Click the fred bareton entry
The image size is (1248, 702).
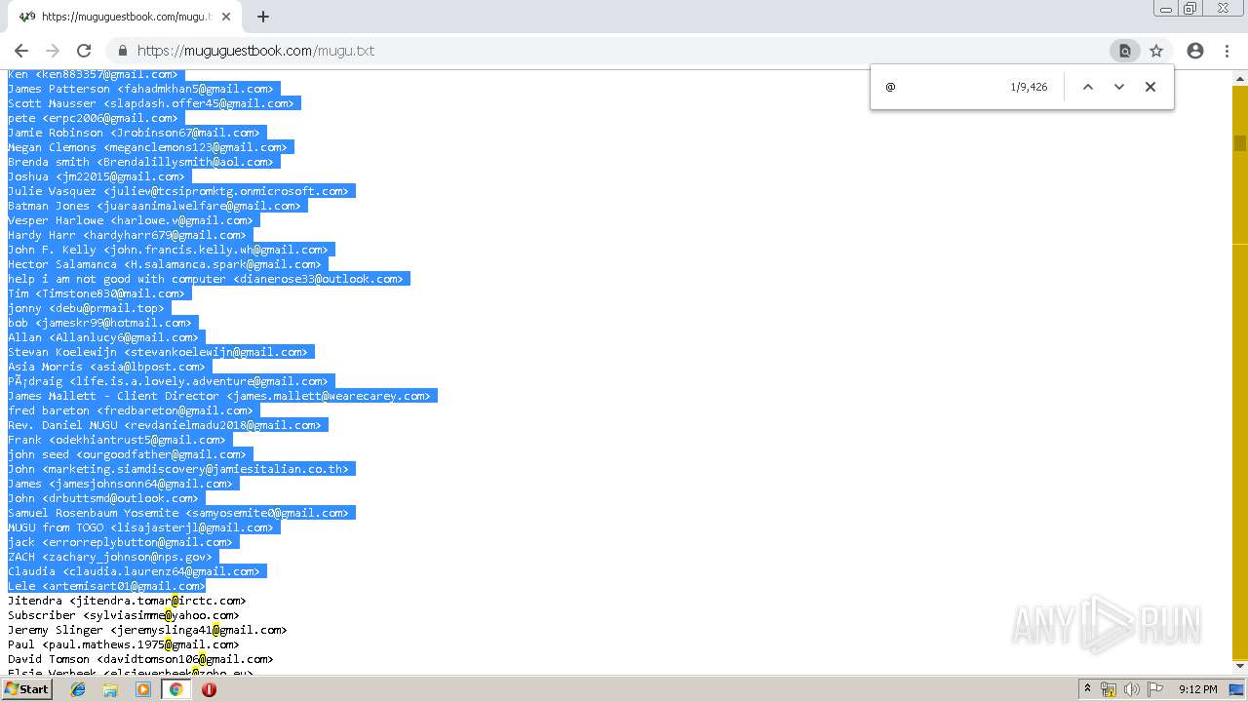point(131,410)
